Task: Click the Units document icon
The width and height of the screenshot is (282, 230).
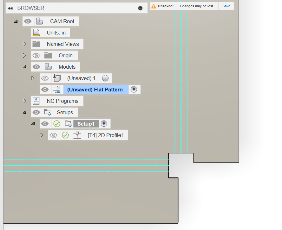Action: [x=36, y=33]
